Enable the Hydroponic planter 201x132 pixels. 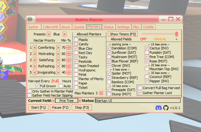[x=76, y=70]
